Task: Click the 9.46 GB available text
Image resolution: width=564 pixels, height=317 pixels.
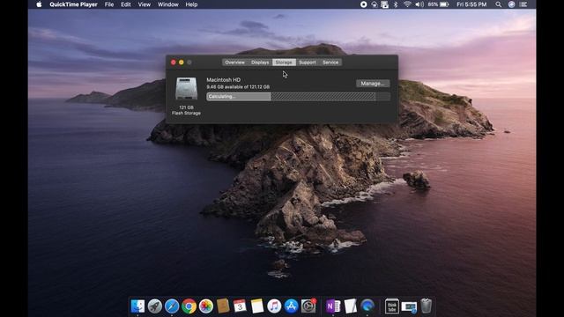Action: pyautogui.click(x=238, y=87)
